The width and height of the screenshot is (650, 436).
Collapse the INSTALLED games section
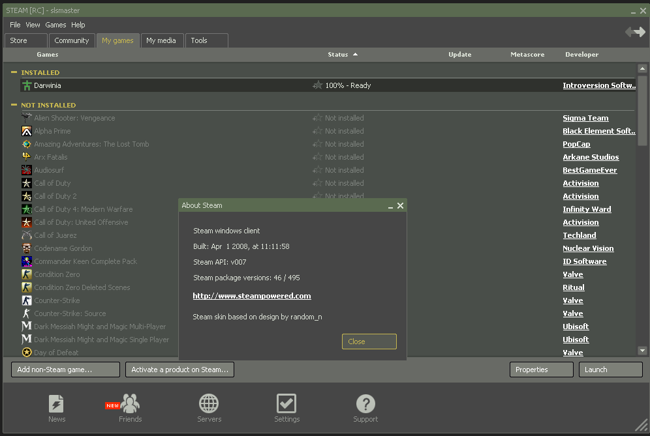click(x=14, y=72)
